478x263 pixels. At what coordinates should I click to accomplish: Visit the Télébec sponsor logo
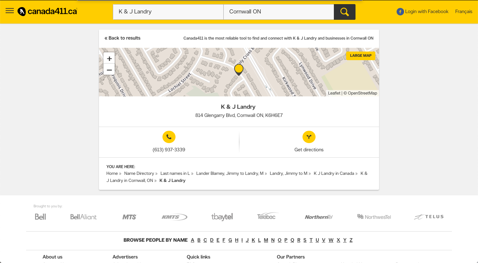(x=268, y=216)
